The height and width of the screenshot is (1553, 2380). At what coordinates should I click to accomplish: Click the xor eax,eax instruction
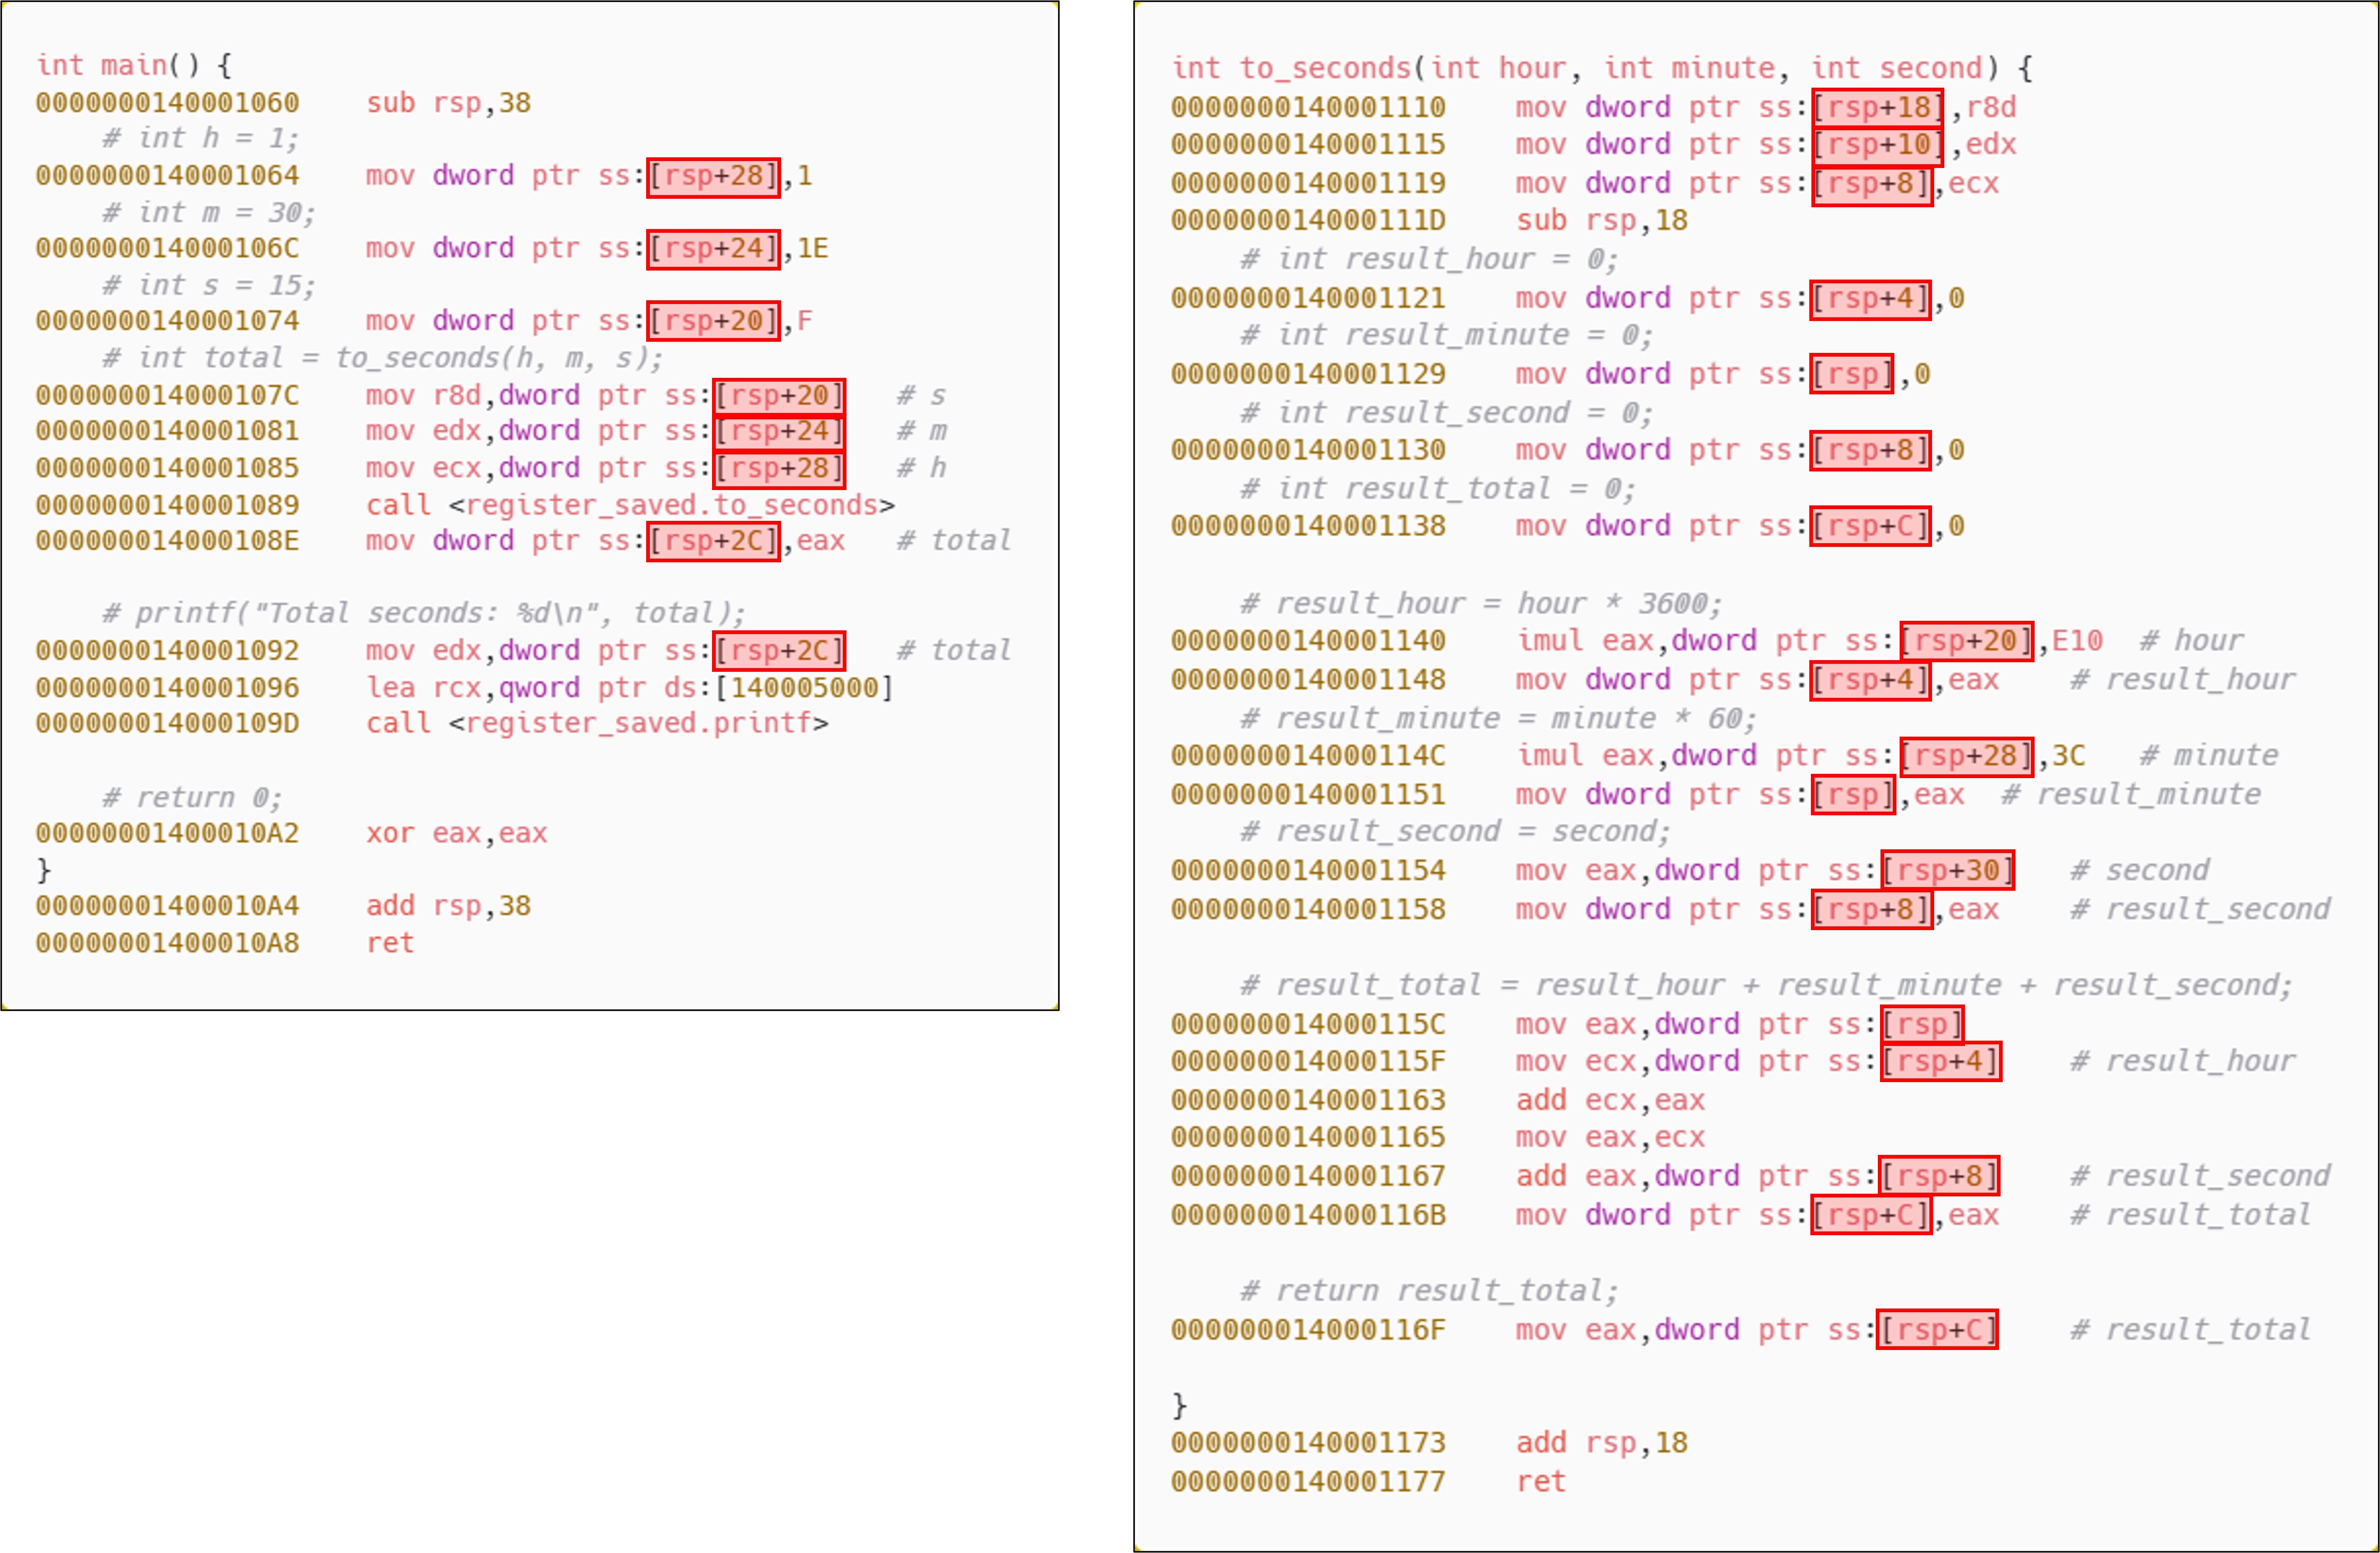tap(456, 834)
